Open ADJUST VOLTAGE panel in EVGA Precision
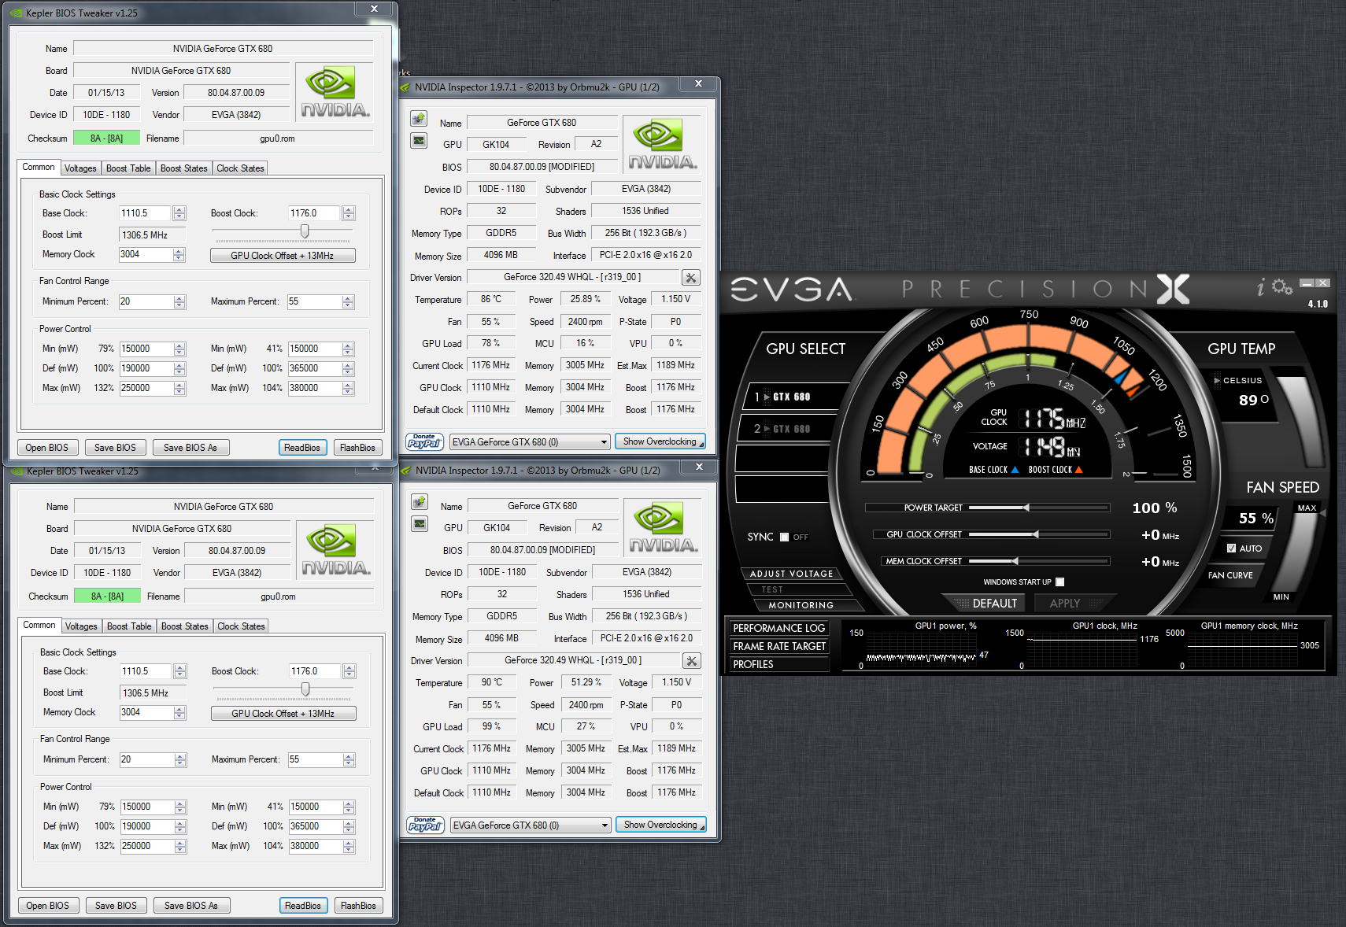Viewport: 1346px width, 927px height. coord(791,574)
